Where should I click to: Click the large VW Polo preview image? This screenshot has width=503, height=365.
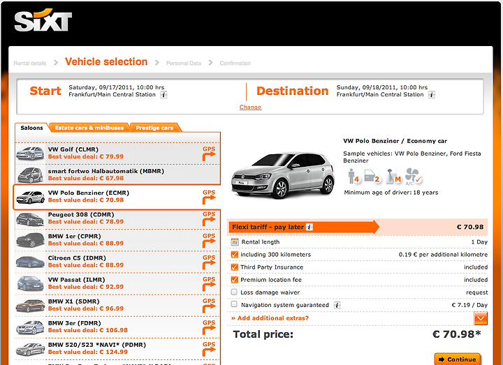[283, 176]
